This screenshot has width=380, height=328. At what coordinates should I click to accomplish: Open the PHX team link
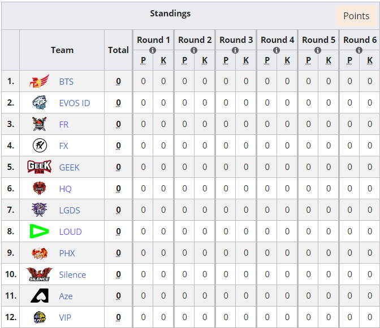point(67,253)
